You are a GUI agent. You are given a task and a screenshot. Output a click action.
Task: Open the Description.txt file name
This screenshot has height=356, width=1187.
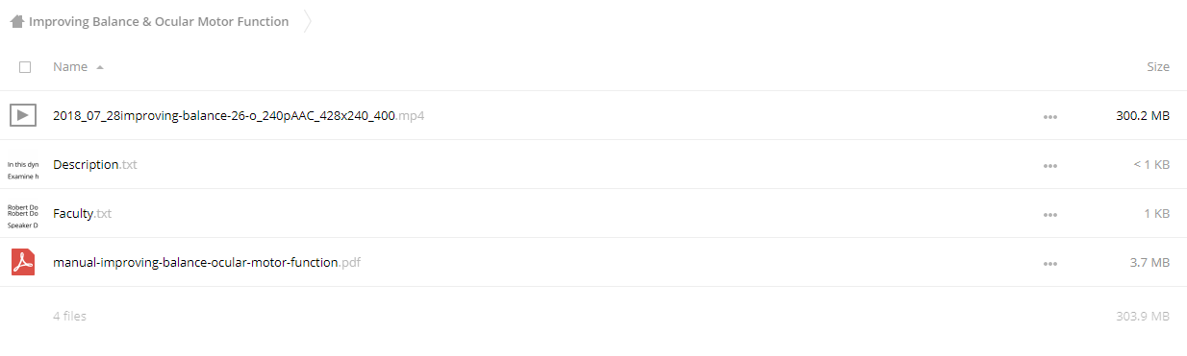tap(95, 165)
